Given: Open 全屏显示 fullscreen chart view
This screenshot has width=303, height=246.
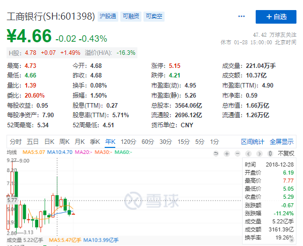Looking at the screenshot, I should 281,142.
